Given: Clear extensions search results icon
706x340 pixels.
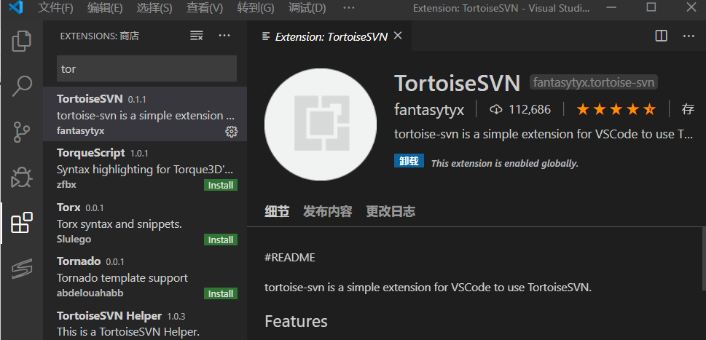Looking at the screenshot, I should (x=196, y=36).
